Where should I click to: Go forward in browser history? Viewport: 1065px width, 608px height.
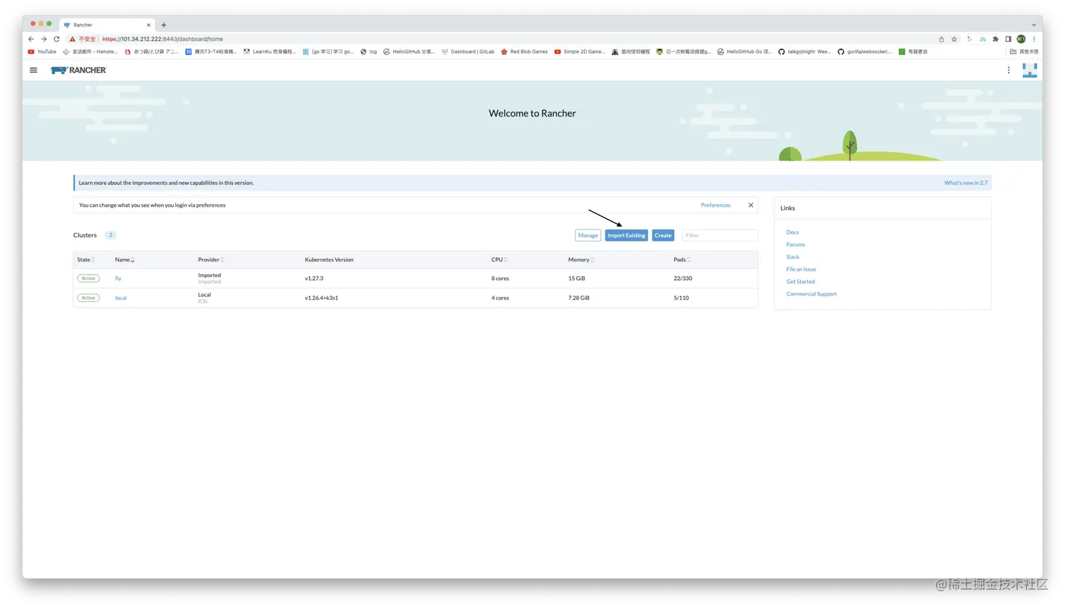coord(44,39)
